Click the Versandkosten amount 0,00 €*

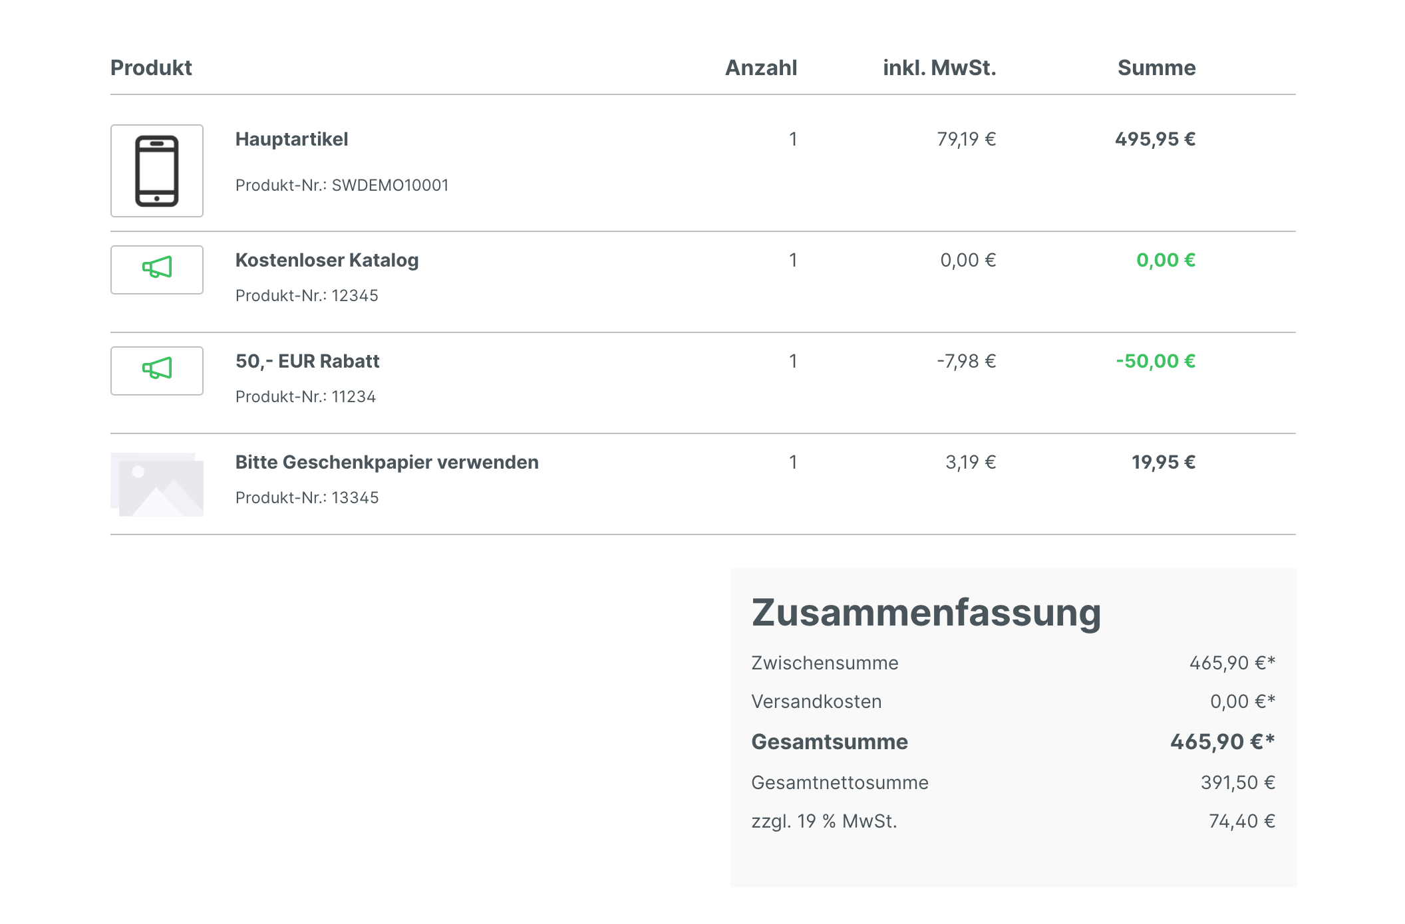point(1242,701)
